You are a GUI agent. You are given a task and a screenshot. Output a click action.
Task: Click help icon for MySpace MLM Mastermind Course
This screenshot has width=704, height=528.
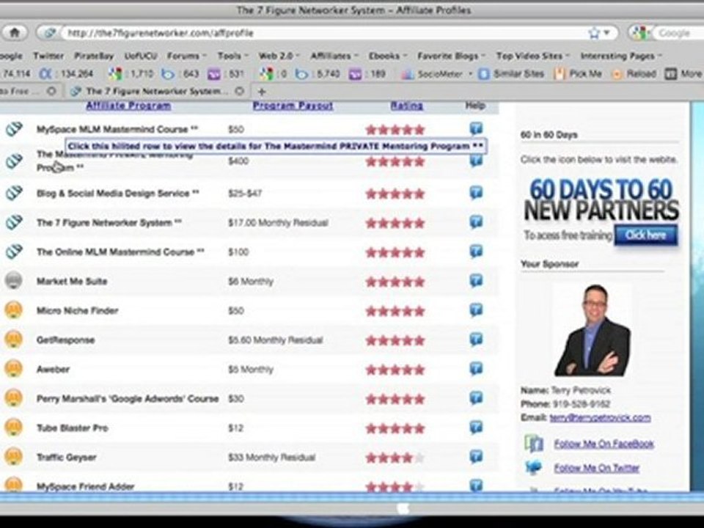coord(476,128)
